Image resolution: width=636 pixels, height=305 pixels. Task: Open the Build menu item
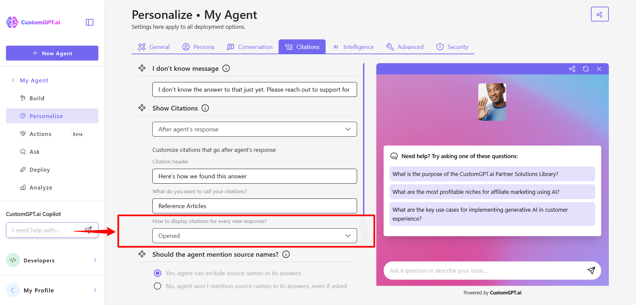[52, 98]
